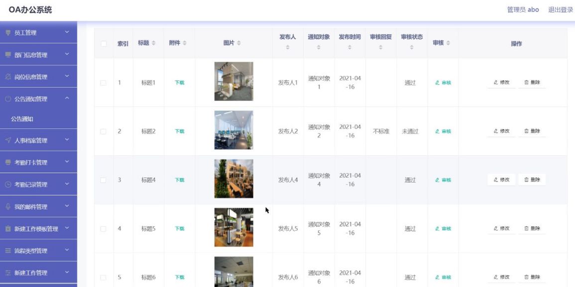Sort by 发布人 column arrows
575x287 pixels.
pos(288,47)
